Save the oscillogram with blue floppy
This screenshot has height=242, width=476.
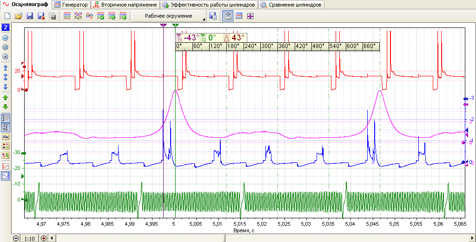30,16
